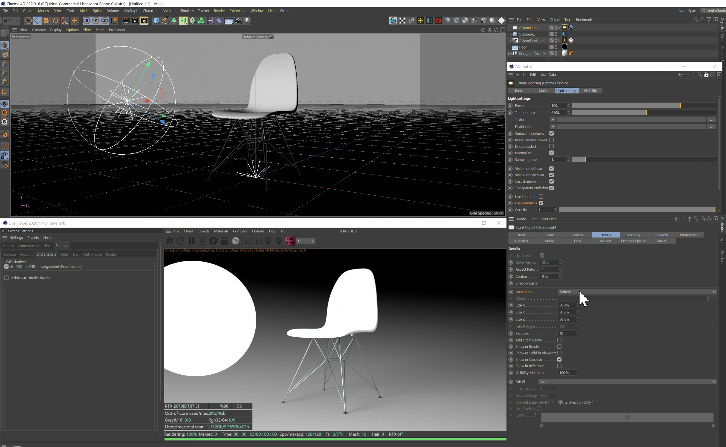Open Edit Render Settings clapperboard icon
The image size is (726, 447).
(144, 20)
